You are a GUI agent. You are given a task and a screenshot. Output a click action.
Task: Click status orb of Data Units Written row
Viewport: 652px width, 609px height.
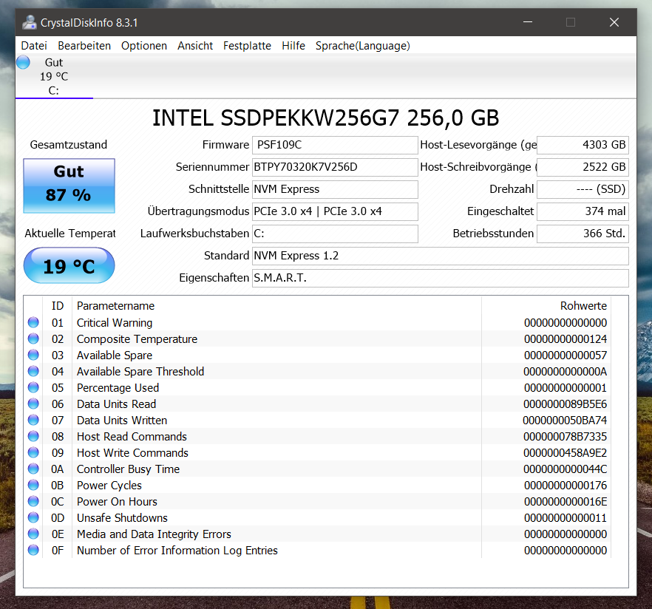(x=33, y=420)
